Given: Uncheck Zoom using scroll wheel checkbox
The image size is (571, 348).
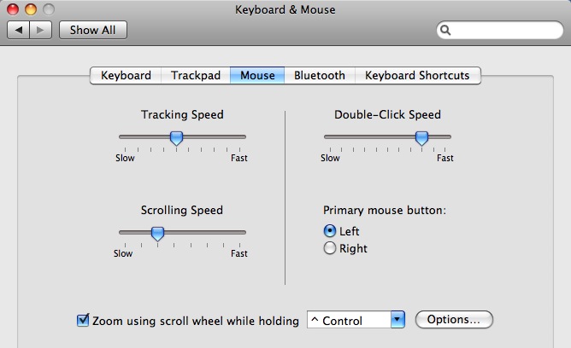Looking at the screenshot, I should [83, 320].
